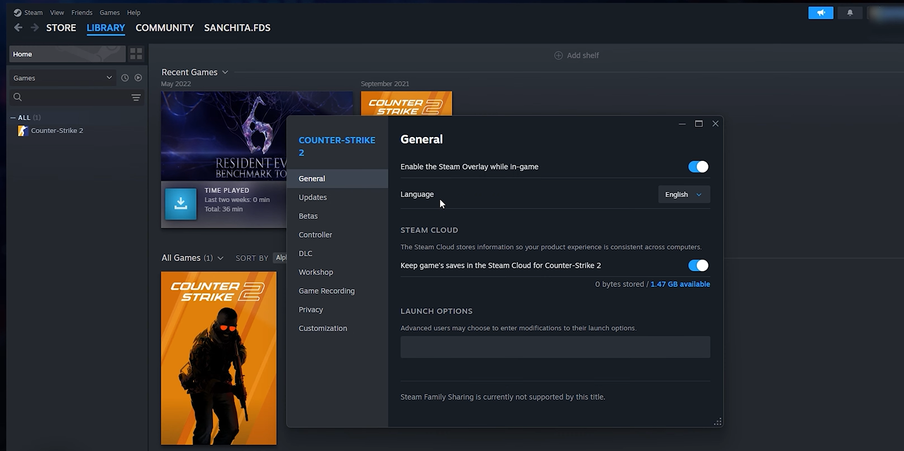
Task: Open the English language dropdown
Action: coord(683,194)
